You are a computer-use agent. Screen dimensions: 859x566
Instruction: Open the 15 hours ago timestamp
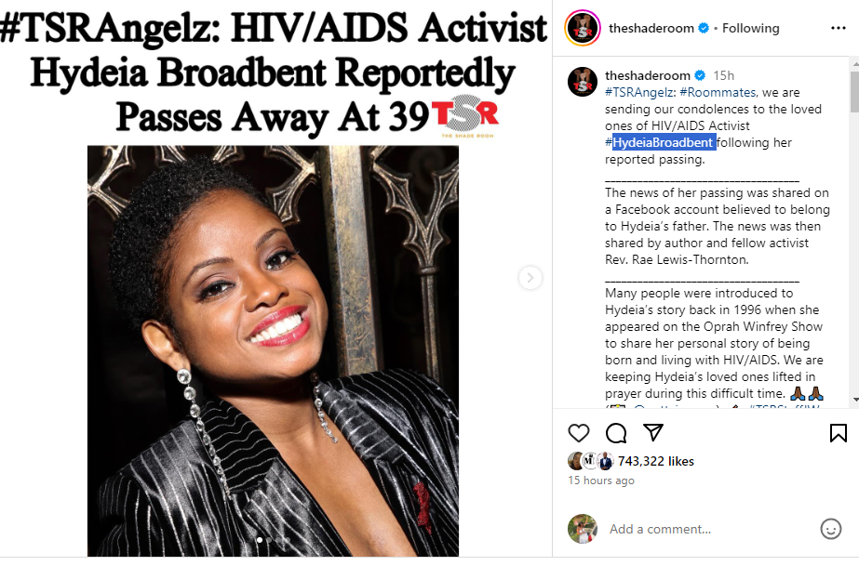[601, 480]
